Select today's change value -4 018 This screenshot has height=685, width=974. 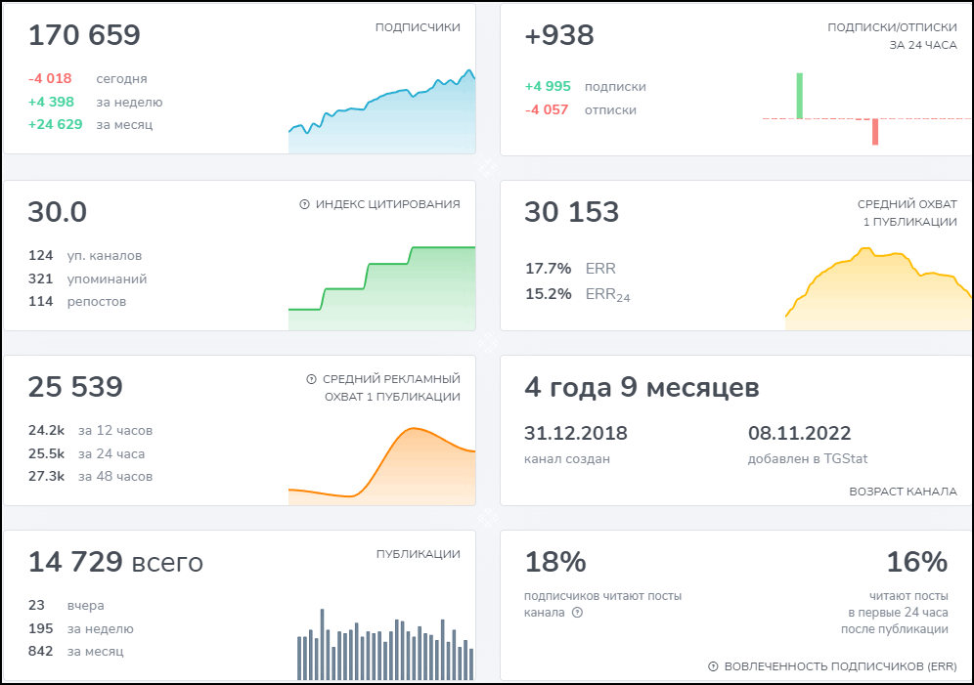click(x=50, y=79)
